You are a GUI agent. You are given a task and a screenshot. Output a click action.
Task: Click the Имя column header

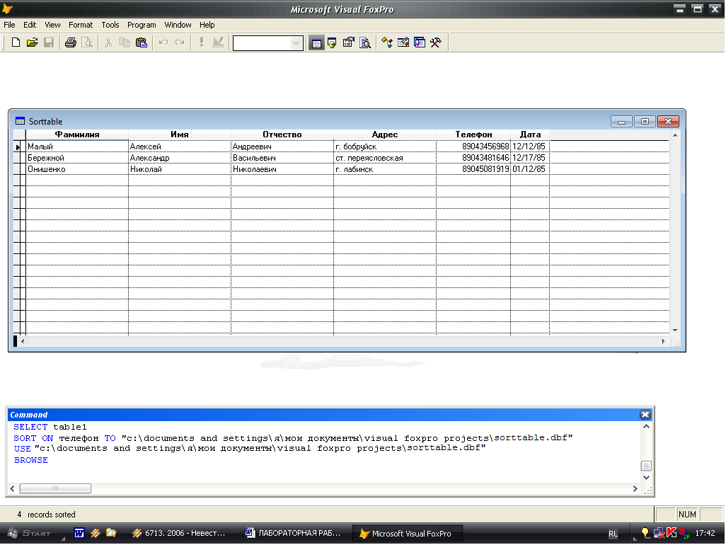tap(180, 134)
